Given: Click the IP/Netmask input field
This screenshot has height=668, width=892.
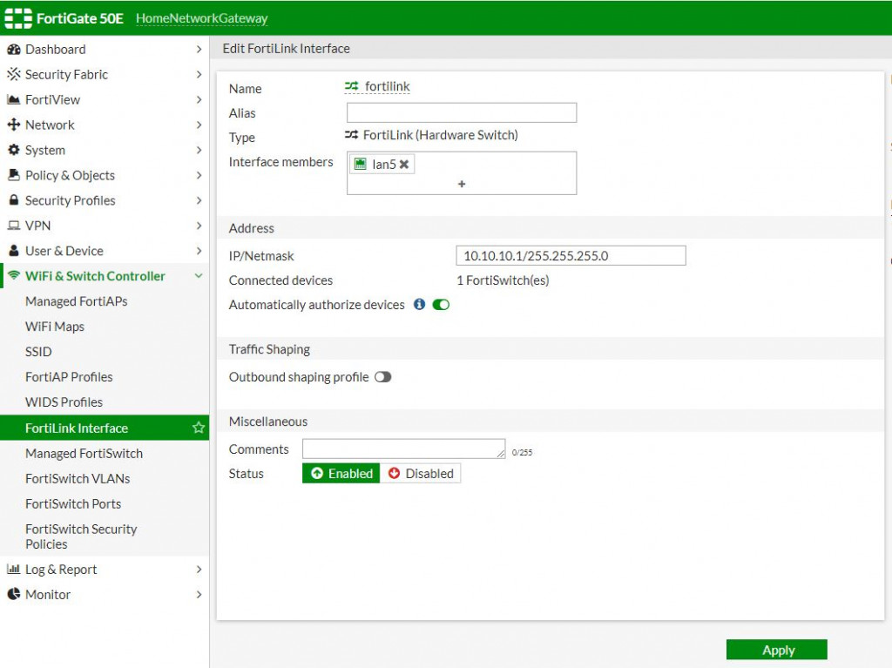Looking at the screenshot, I should pyautogui.click(x=571, y=255).
